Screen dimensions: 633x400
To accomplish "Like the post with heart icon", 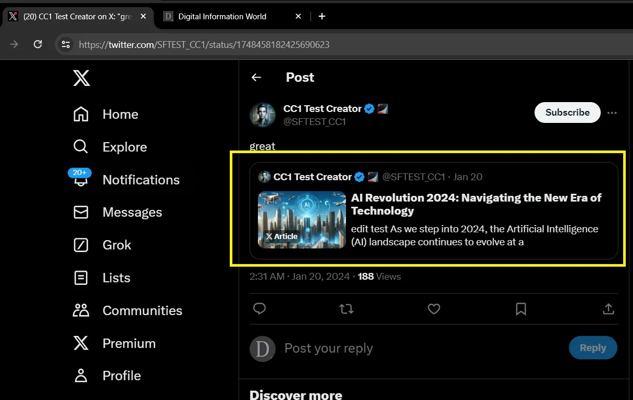I will tap(434, 309).
